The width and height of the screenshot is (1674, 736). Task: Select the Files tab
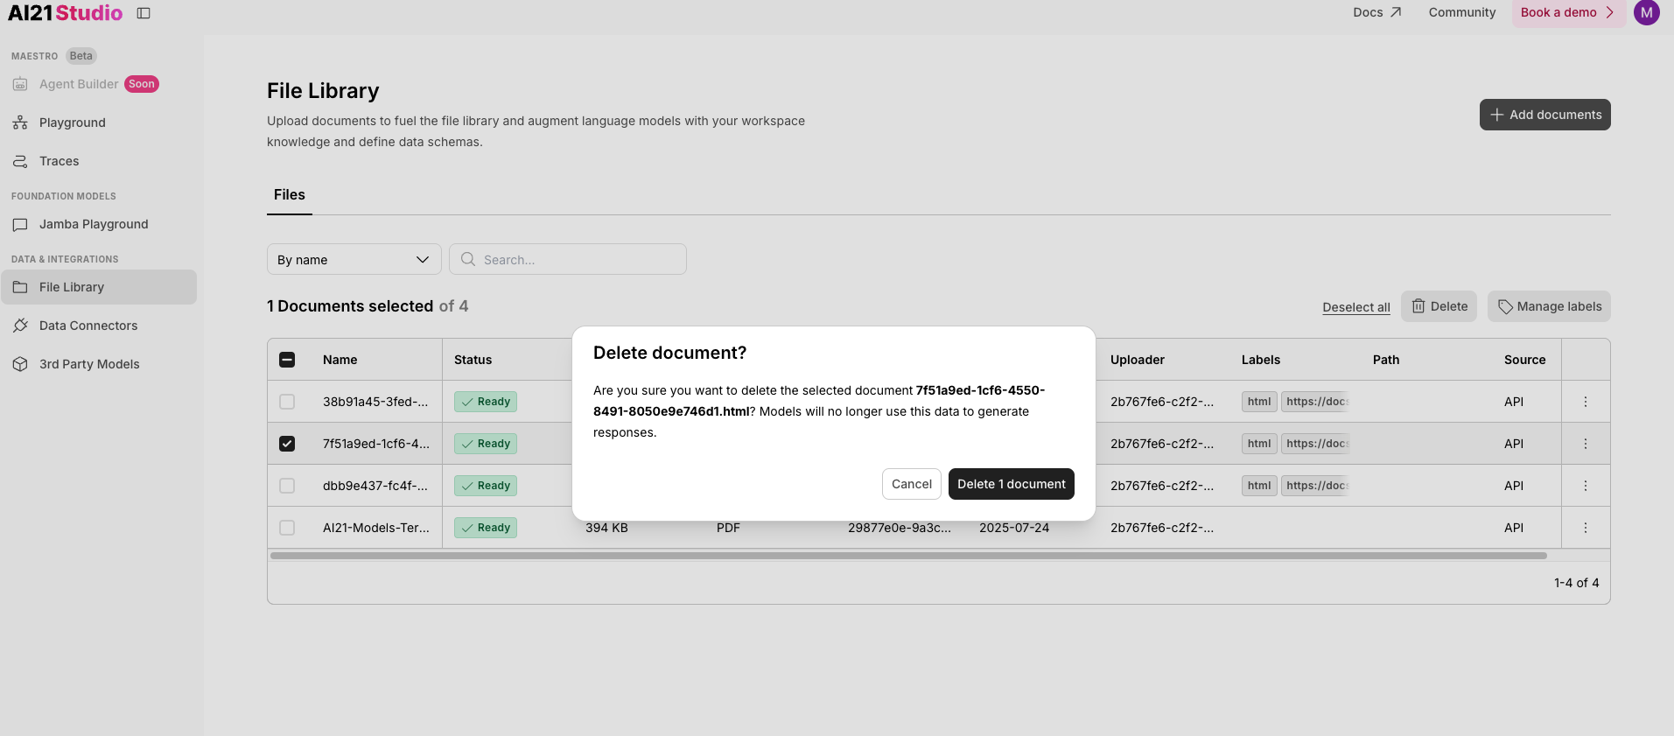(290, 194)
